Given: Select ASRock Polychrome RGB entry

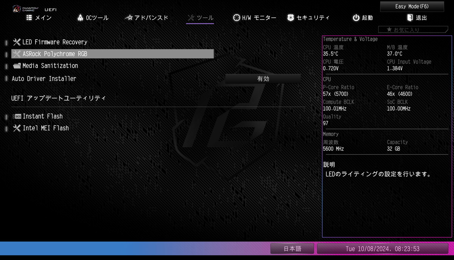Looking at the screenshot, I should click(x=112, y=54).
